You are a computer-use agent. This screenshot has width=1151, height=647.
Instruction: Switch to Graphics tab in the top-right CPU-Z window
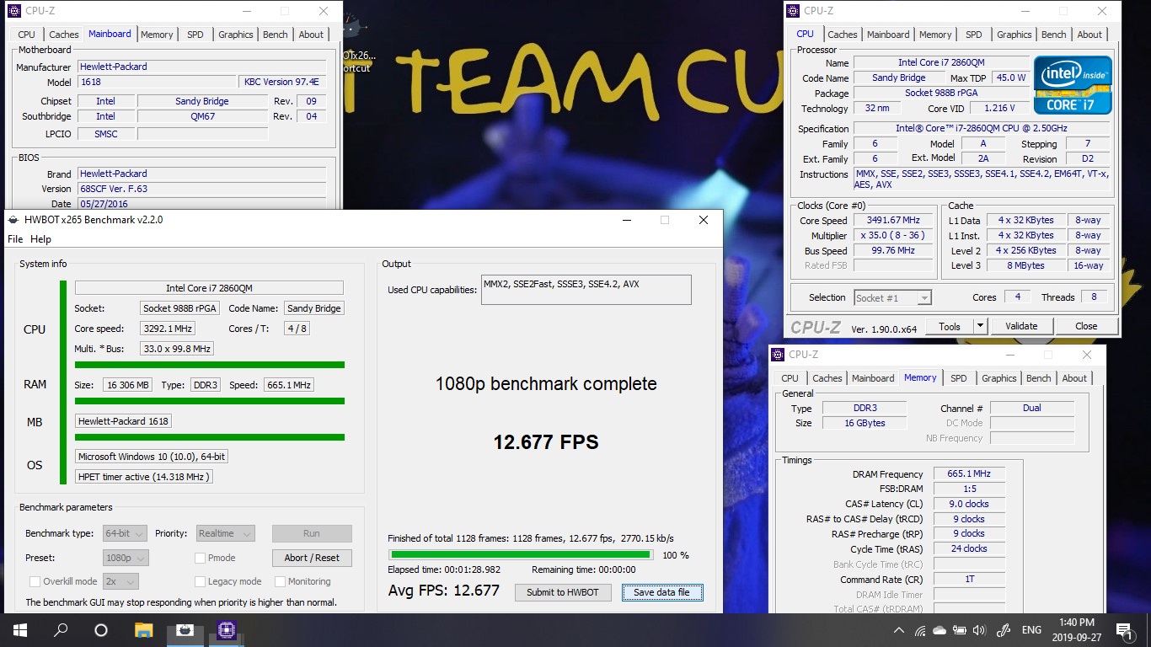tap(1014, 35)
